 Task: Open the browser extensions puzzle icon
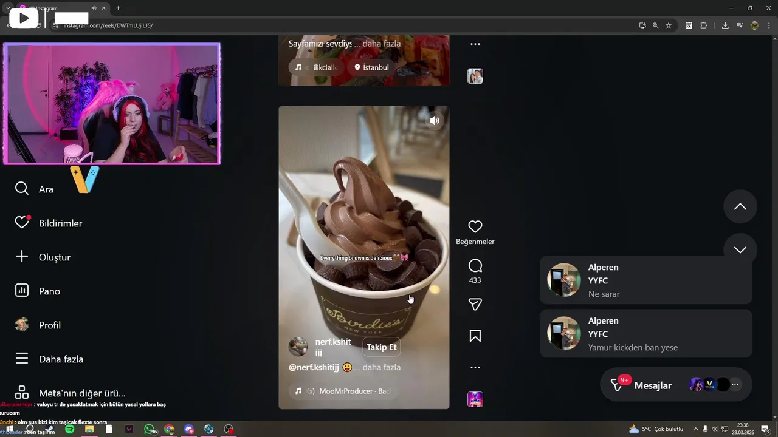coord(704,25)
